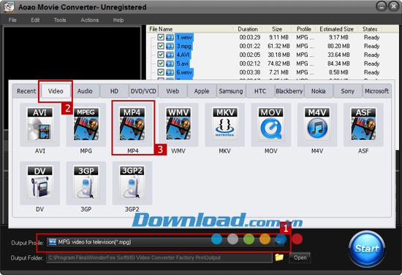
Task: Open the Edit menu
Action: tap(35, 20)
